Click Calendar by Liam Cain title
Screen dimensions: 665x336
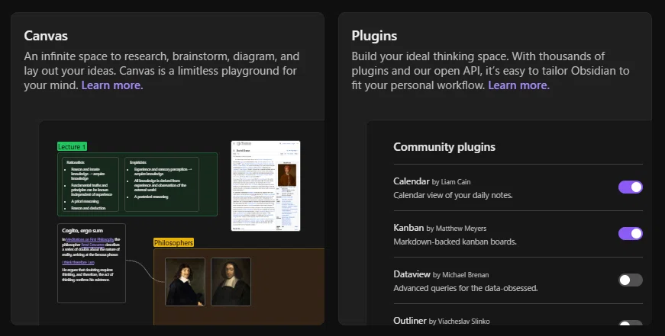[x=431, y=181]
